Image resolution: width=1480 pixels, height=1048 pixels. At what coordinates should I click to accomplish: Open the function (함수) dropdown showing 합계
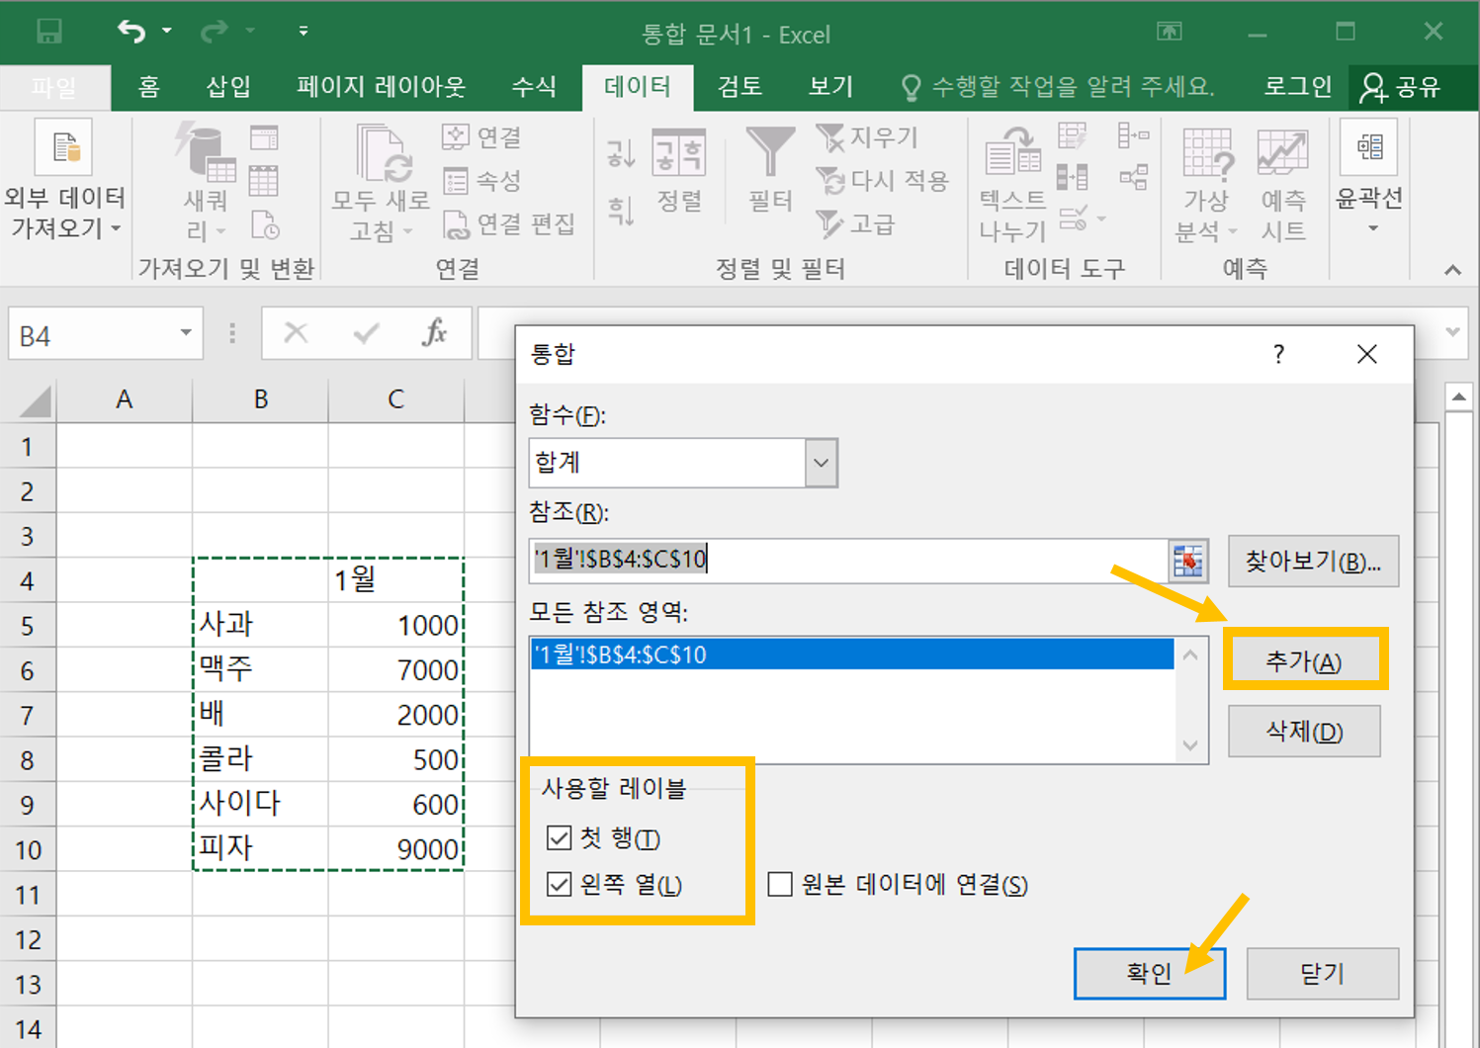click(821, 463)
